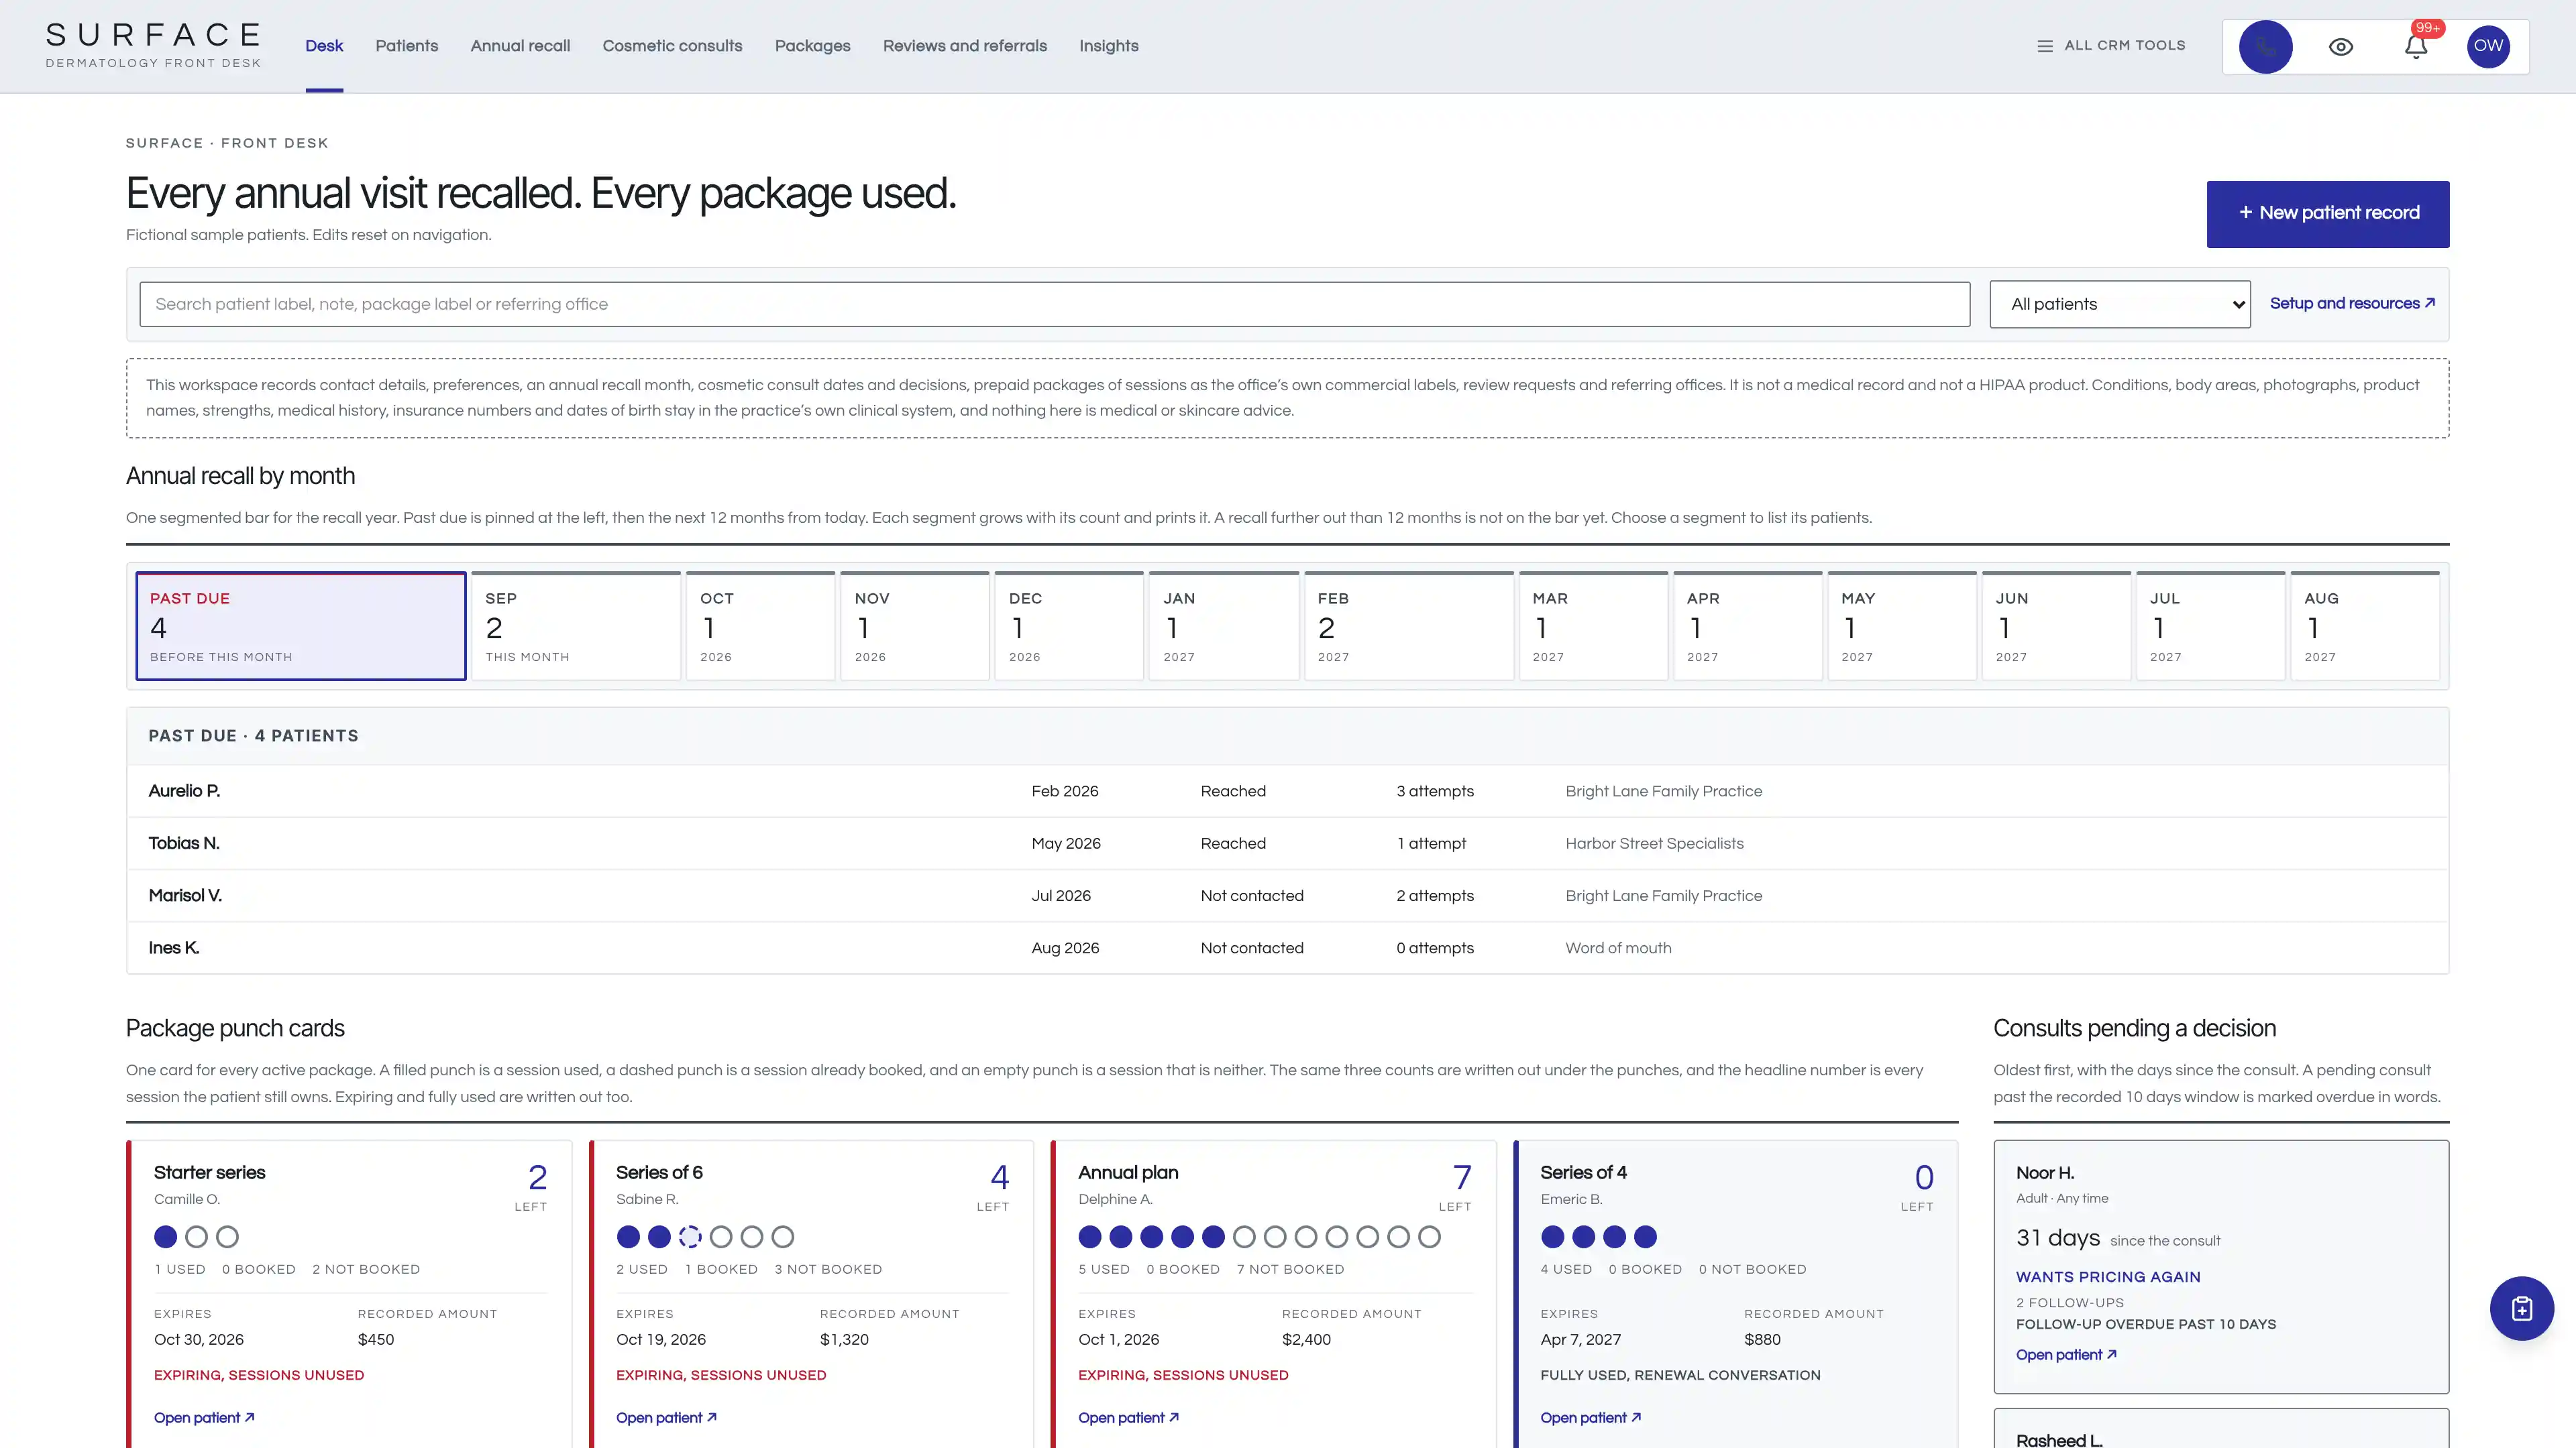The height and width of the screenshot is (1448, 2576).
Task: Click the second empty punch on Camille's Starter series
Action: (228, 1237)
